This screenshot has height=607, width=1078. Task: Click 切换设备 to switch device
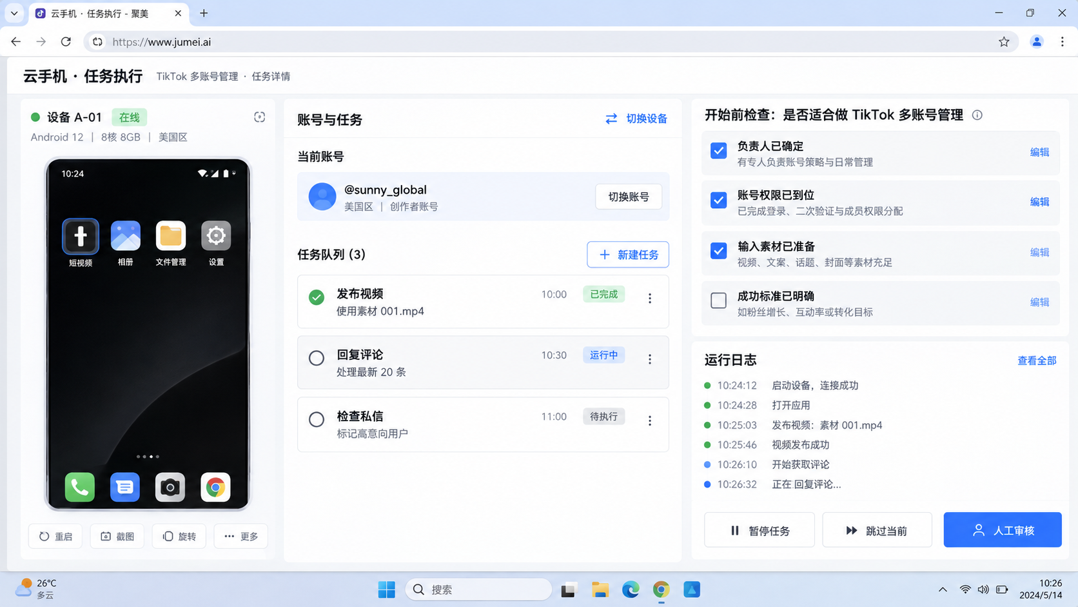point(636,119)
